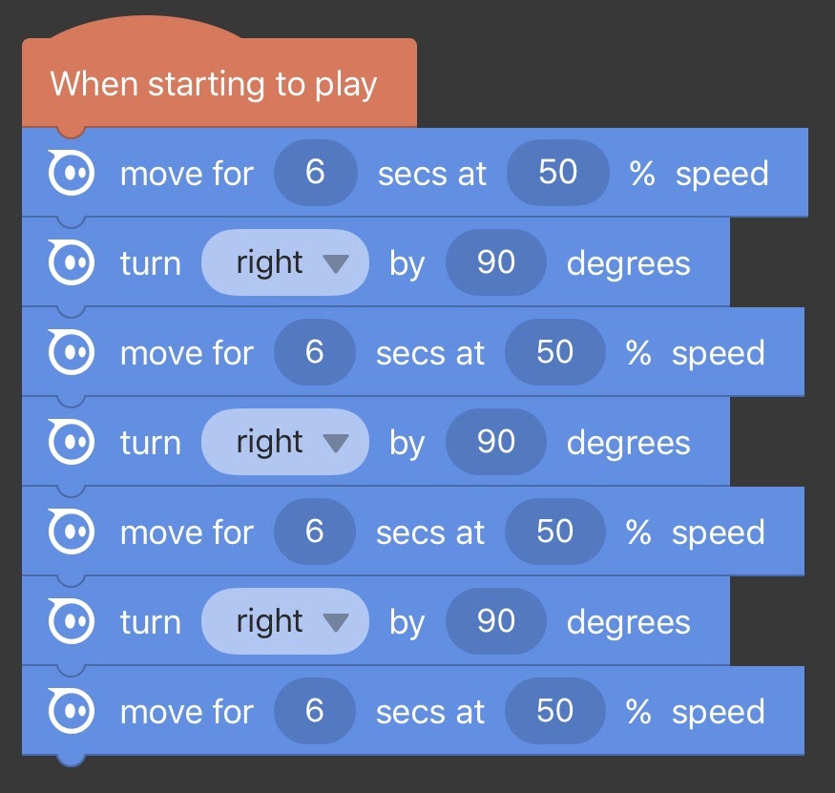Edit the speed percentage in the third move block

click(556, 532)
